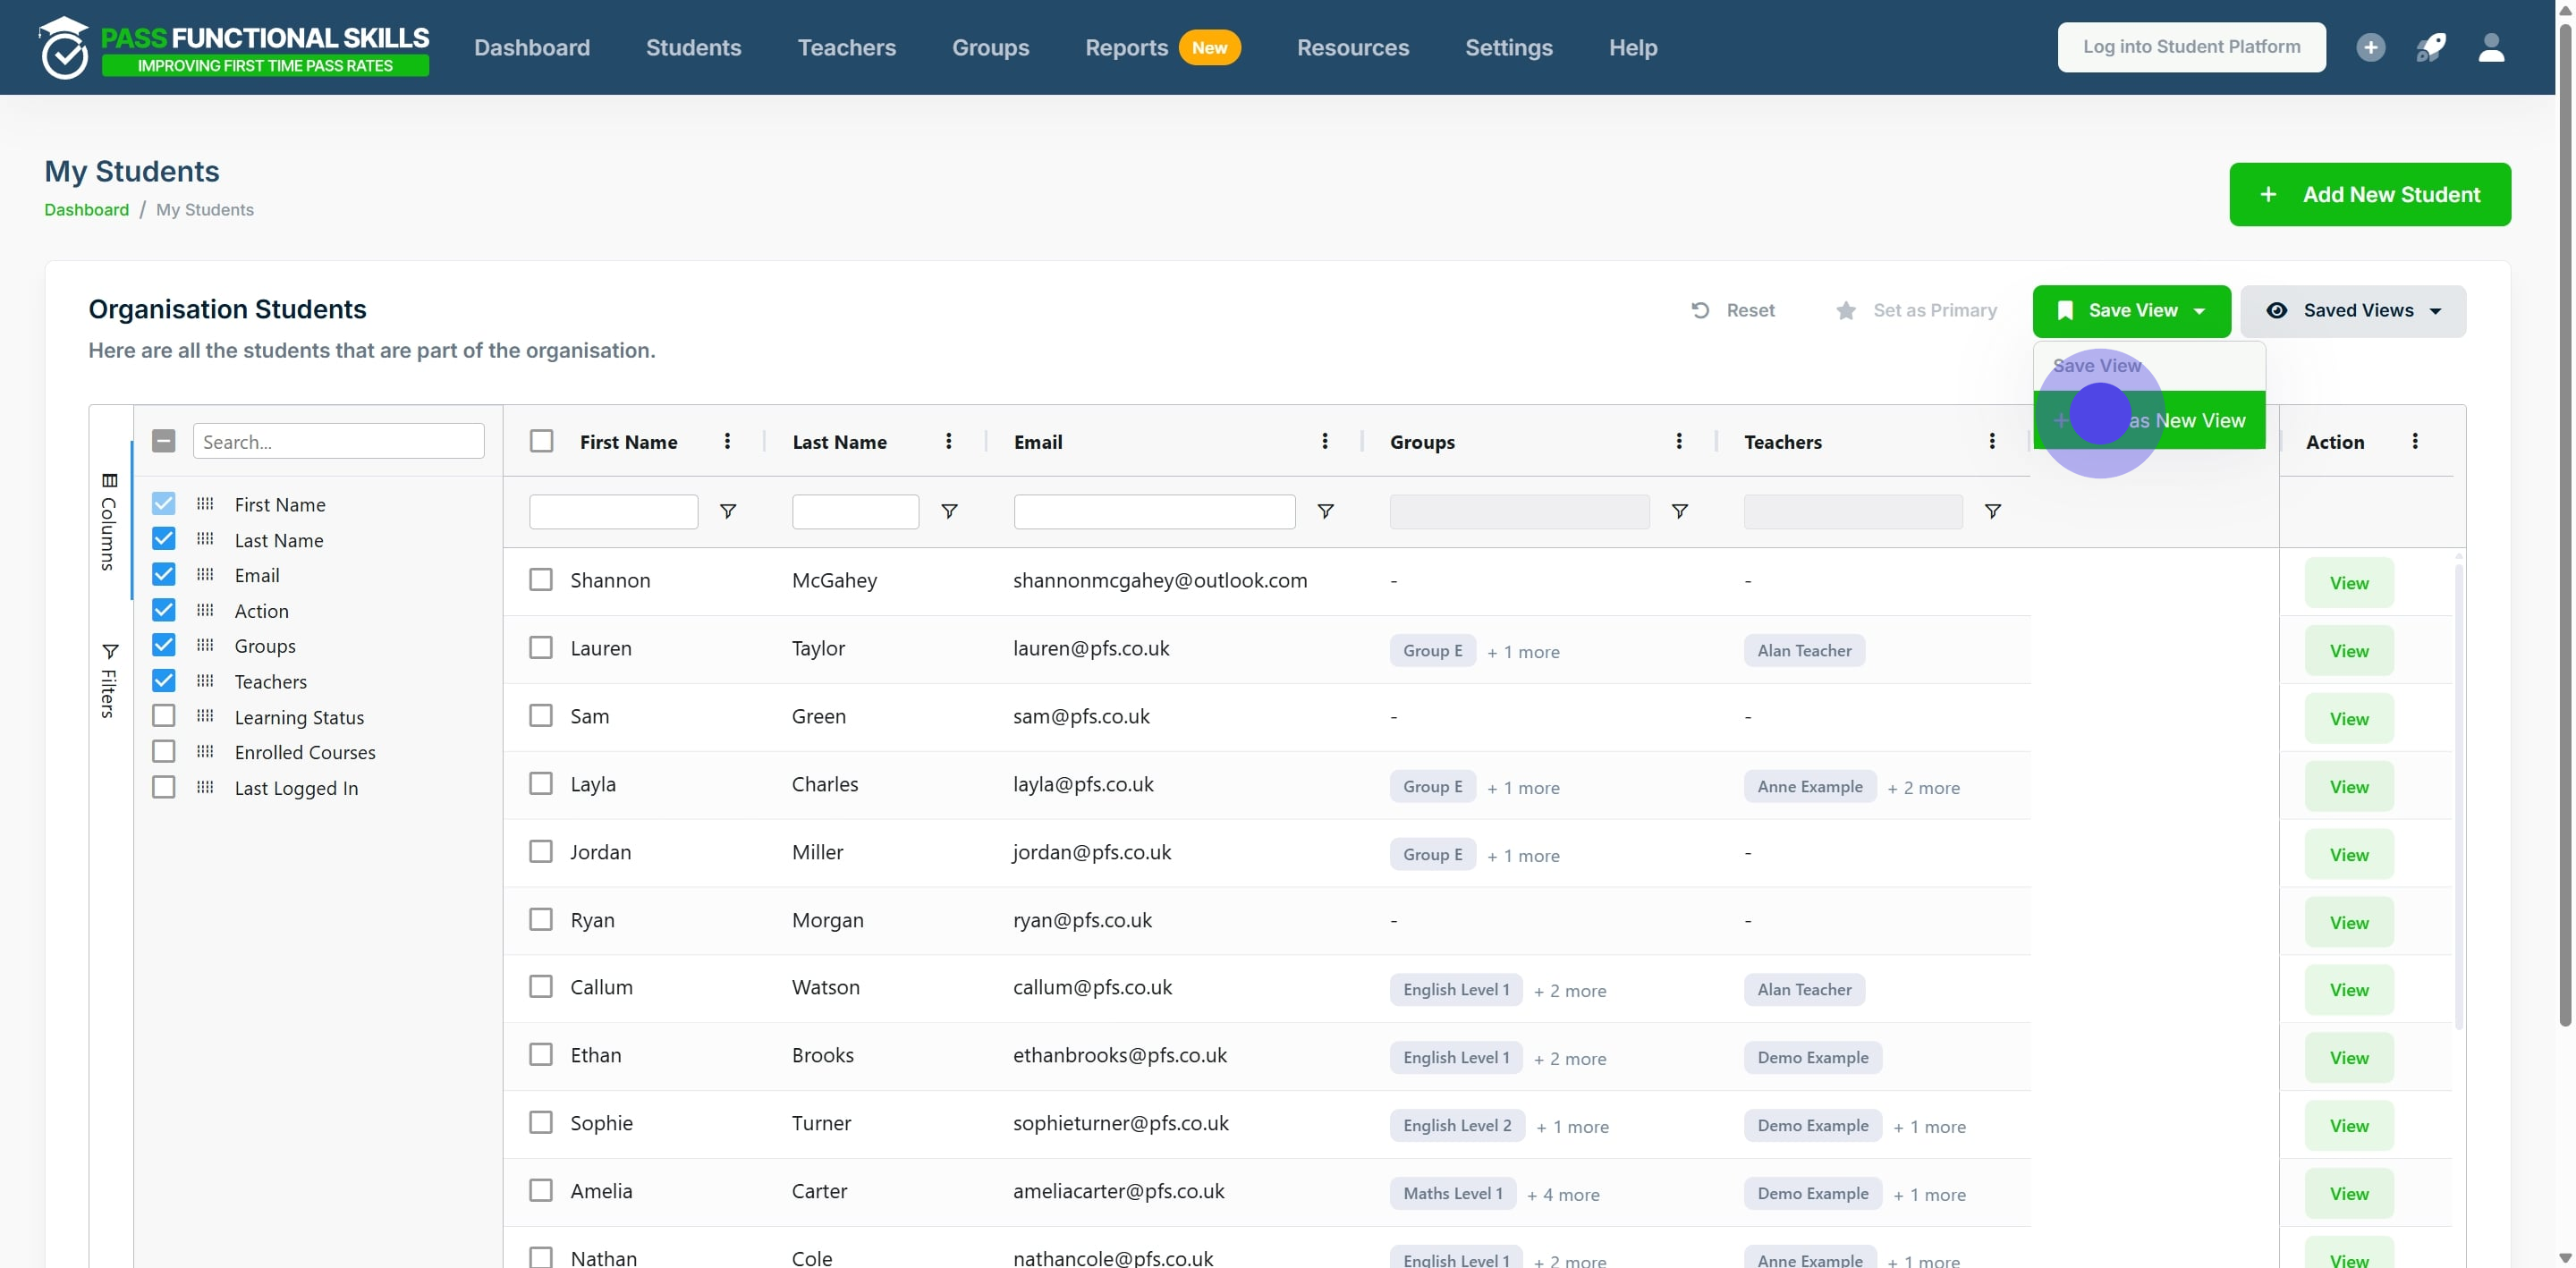
Task: Grab drag handle beside Email column item
Action: 205,574
